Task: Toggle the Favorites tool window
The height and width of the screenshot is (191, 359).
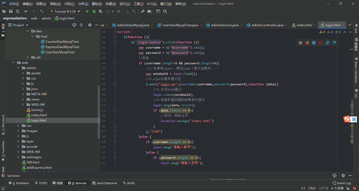Action: tap(3, 151)
